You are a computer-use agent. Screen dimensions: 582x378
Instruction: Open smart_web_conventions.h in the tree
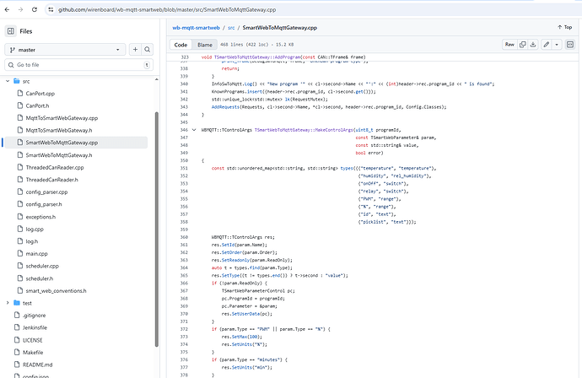[56, 291]
